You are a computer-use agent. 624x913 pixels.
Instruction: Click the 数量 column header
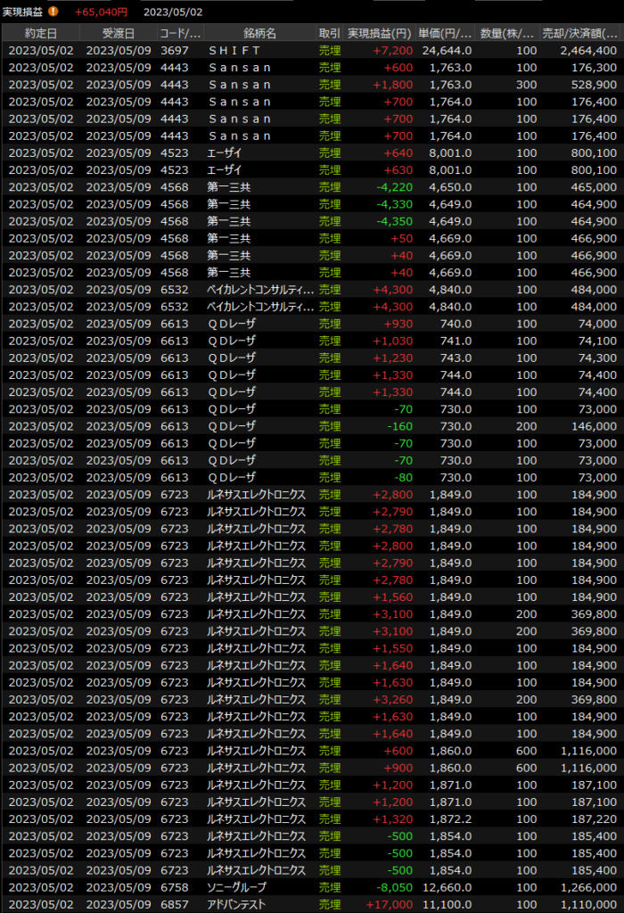(508, 33)
